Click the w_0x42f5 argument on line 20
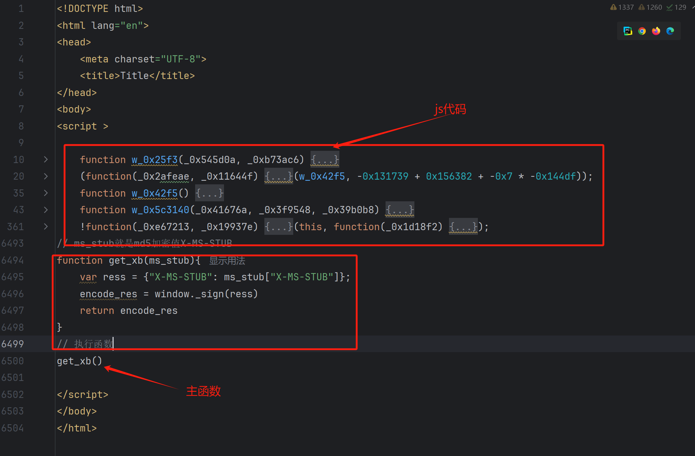The image size is (695, 456). [x=322, y=176]
